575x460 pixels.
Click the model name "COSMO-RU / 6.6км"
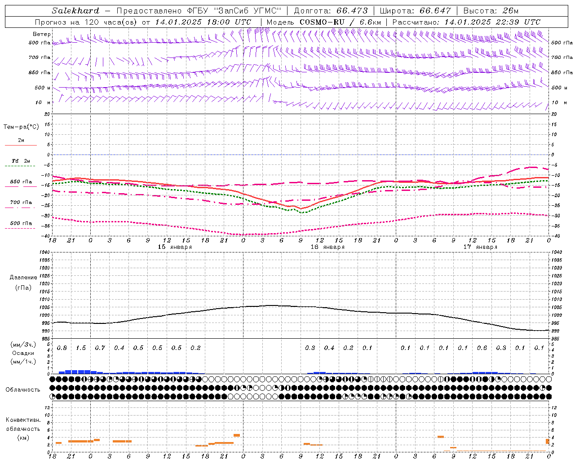341,22
